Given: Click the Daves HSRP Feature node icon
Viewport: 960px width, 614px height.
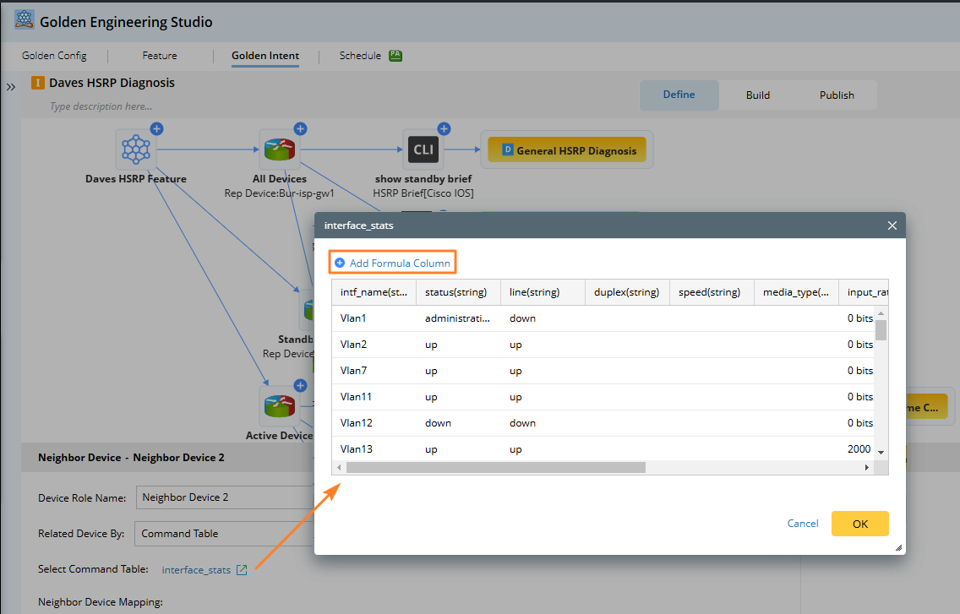Looking at the screenshot, I should (x=136, y=150).
